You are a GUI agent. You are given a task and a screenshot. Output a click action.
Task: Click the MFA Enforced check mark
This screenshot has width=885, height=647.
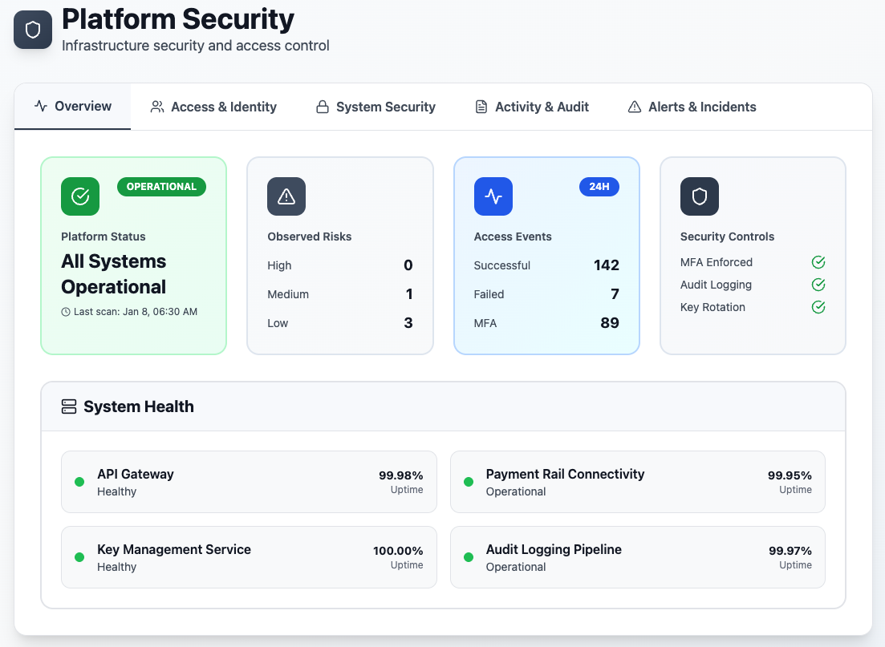coord(818,262)
